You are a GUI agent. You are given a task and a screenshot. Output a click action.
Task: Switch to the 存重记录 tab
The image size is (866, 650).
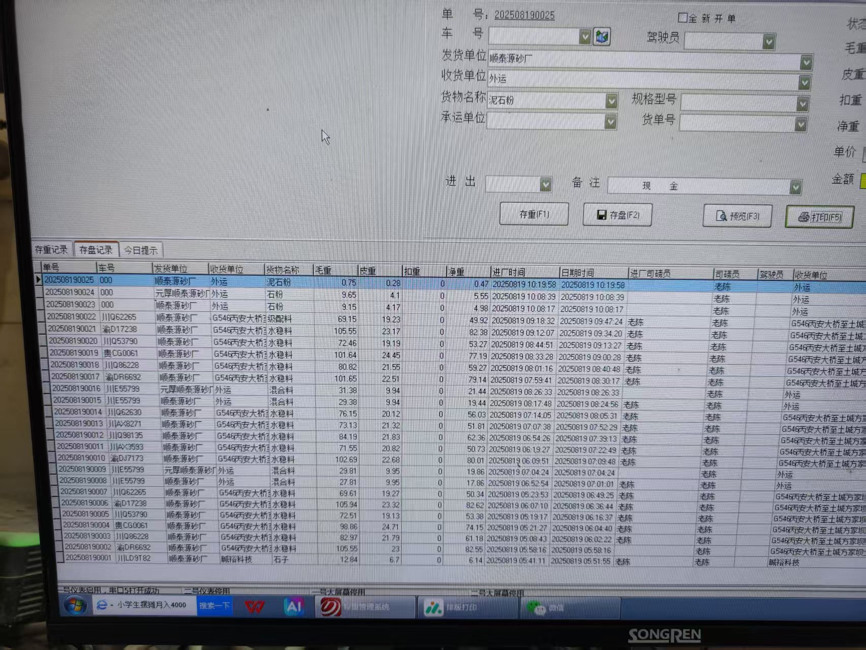51,250
